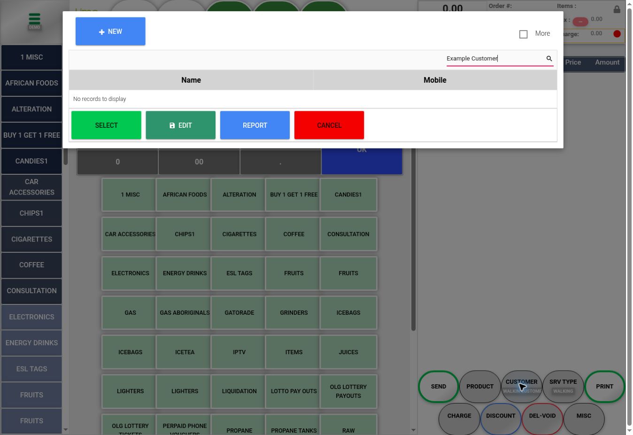Open the GRINDERS tile
The height and width of the screenshot is (435, 633).
point(294,313)
